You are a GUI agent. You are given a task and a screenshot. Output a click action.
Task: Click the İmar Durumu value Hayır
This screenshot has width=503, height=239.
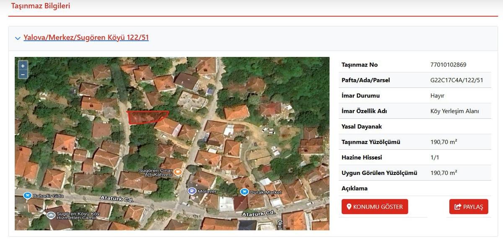tap(437, 96)
